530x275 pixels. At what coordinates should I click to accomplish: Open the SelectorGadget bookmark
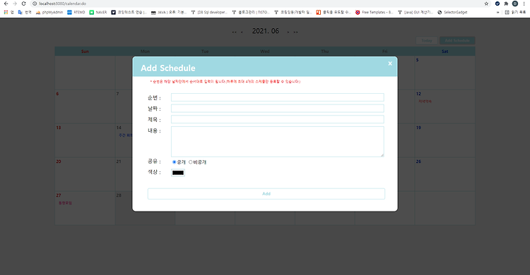(x=452, y=12)
